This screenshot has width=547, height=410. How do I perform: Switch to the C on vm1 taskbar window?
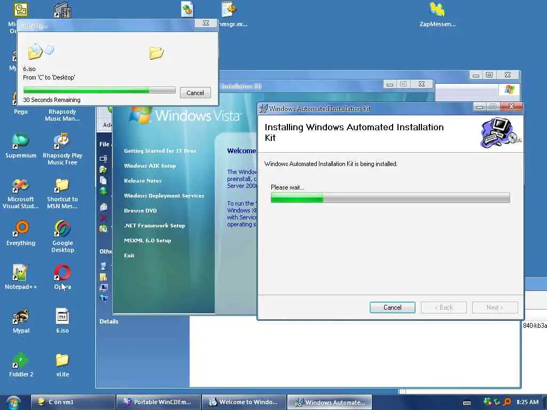click(73, 402)
